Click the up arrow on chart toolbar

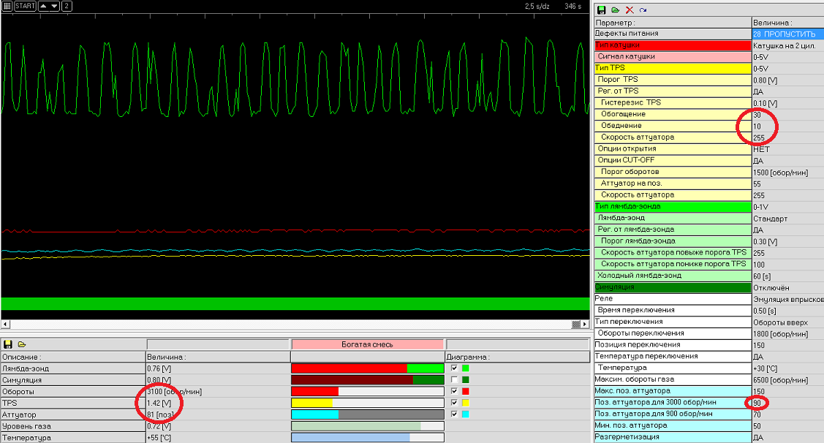click(x=43, y=6)
